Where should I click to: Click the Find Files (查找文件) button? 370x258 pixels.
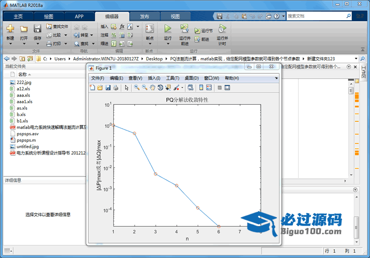(x=57, y=27)
